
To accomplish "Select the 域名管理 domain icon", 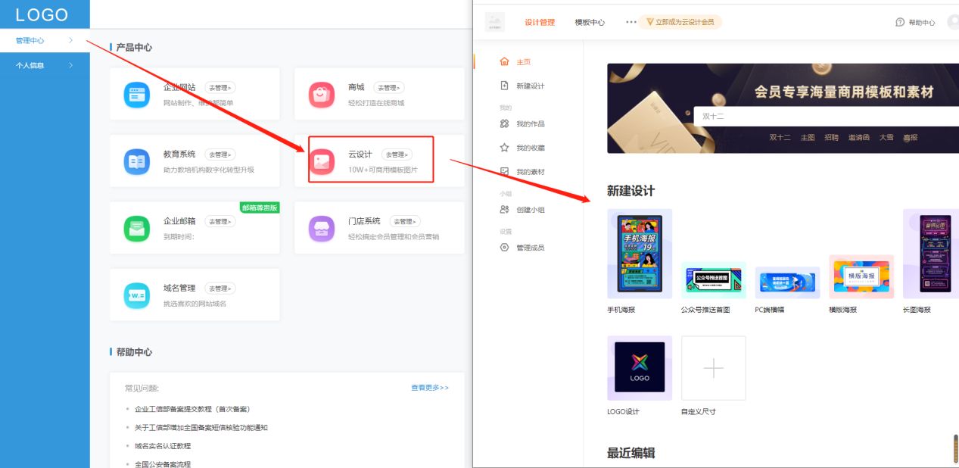I will pyautogui.click(x=137, y=295).
